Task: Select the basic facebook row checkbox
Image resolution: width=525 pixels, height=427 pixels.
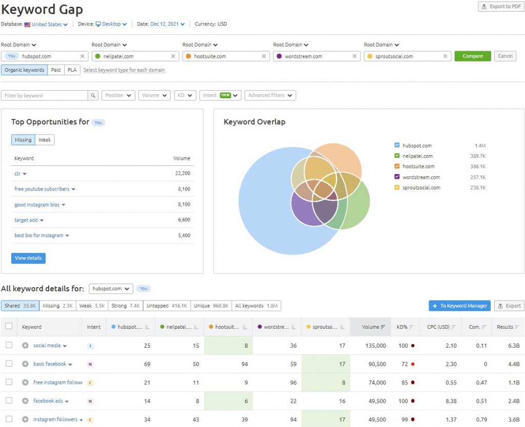Action: [x=9, y=363]
